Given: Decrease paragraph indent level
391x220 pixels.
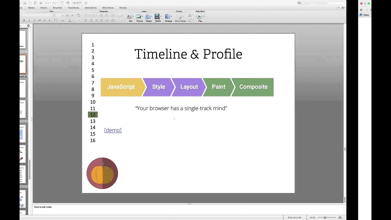Looking at the screenshot, I should pyautogui.click(x=101, y=15).
